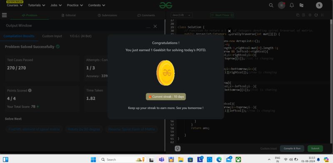Image resolution: width=333 pixels, height=163 pixels.
Task: Click the Current streak 10 days badge
Action: 166,96
